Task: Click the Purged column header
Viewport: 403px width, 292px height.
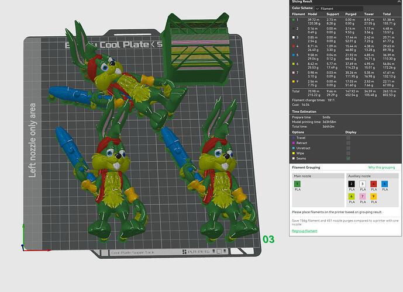Action: pos(350,14)
